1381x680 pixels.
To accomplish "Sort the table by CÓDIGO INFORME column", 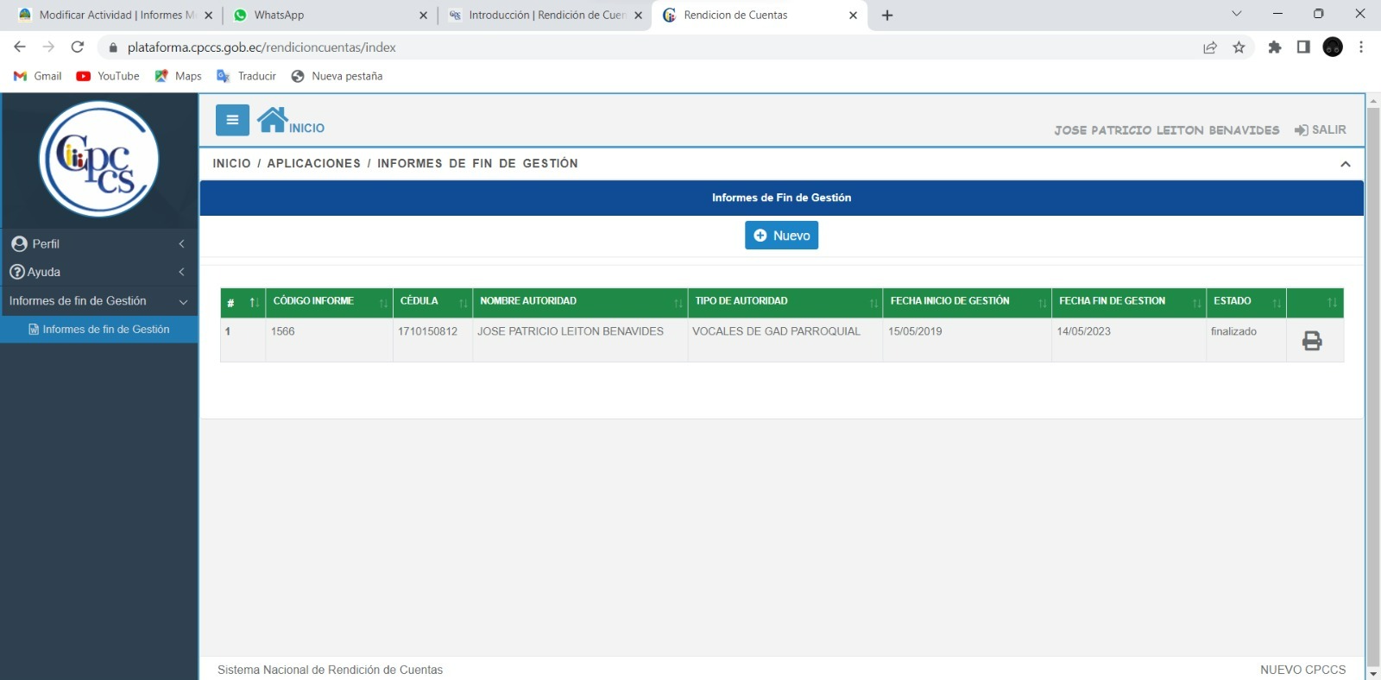I will [x=329, y=302].
